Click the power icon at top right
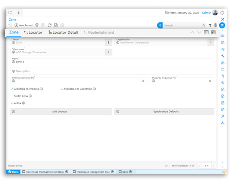Screen dimensions: 233x182 tap(223, 12)
